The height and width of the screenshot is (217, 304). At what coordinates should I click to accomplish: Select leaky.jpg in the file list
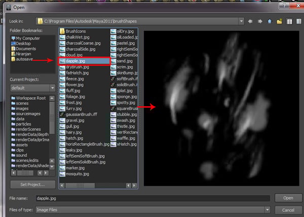coord(71,150)
